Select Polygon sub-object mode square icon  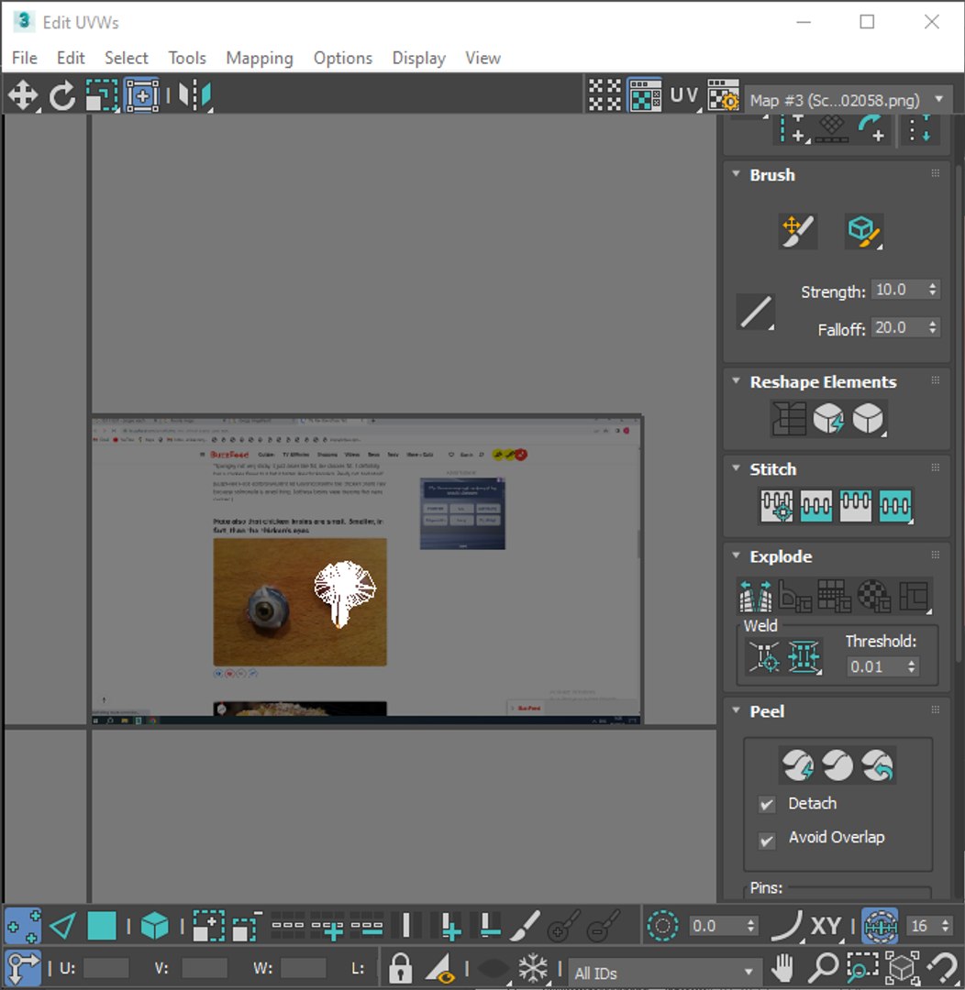pos(101,926)
